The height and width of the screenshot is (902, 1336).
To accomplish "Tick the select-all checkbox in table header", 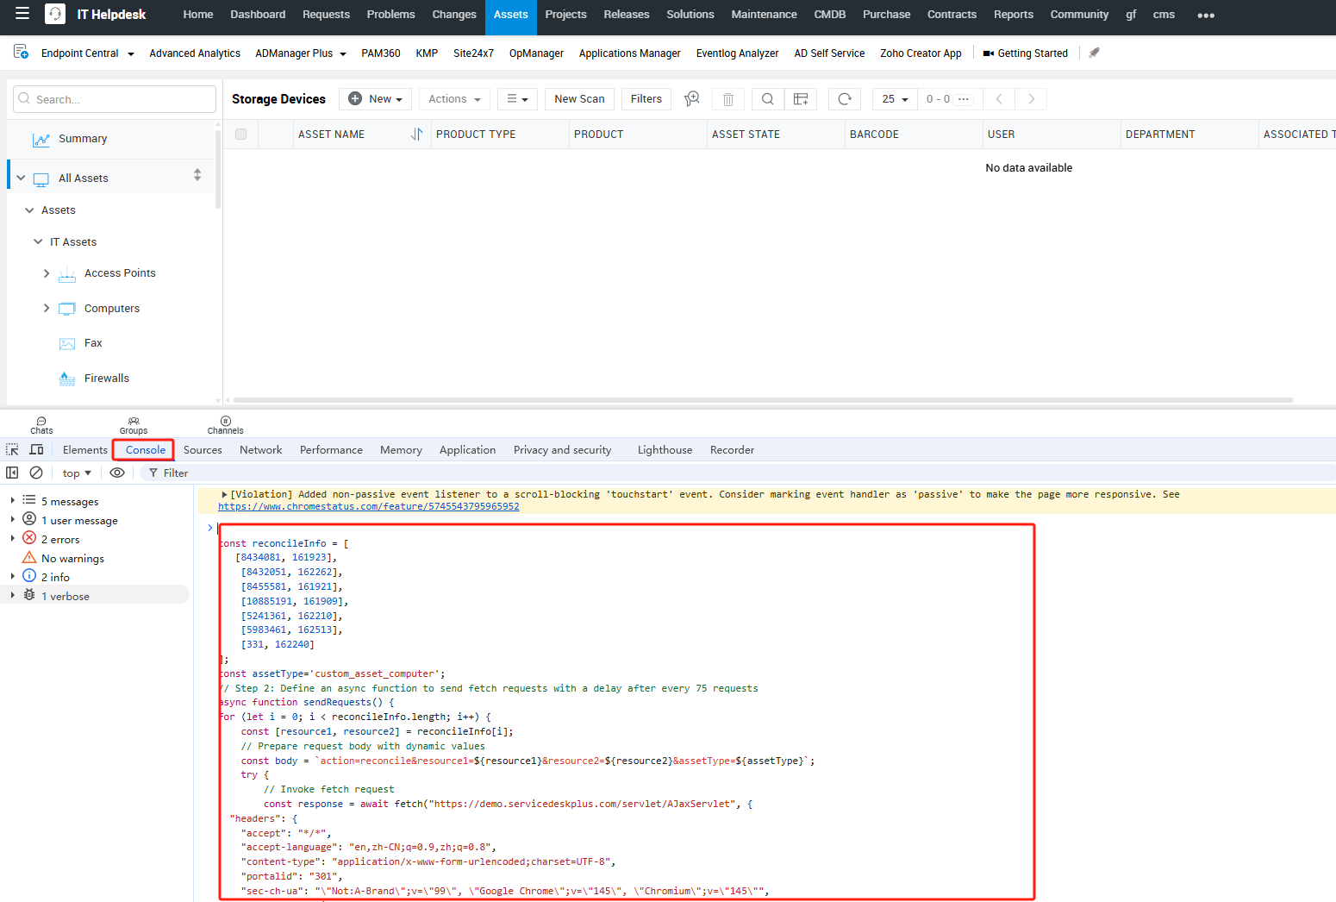I will pyautogui.click(x=241, y=135).
